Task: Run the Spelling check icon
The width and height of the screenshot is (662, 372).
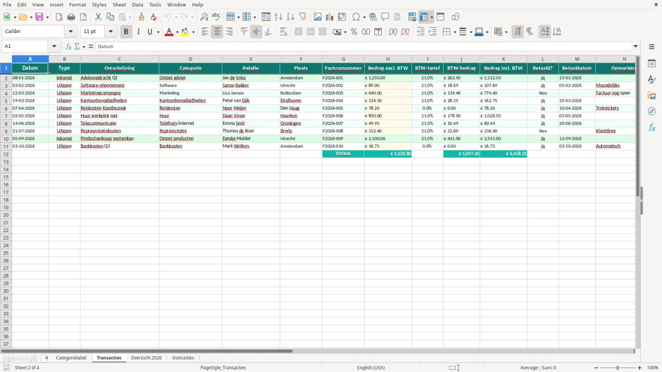Action: (216, 17)
